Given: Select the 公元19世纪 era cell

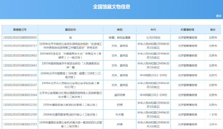Looking at the screenshot, I should [x=153, y=38].
